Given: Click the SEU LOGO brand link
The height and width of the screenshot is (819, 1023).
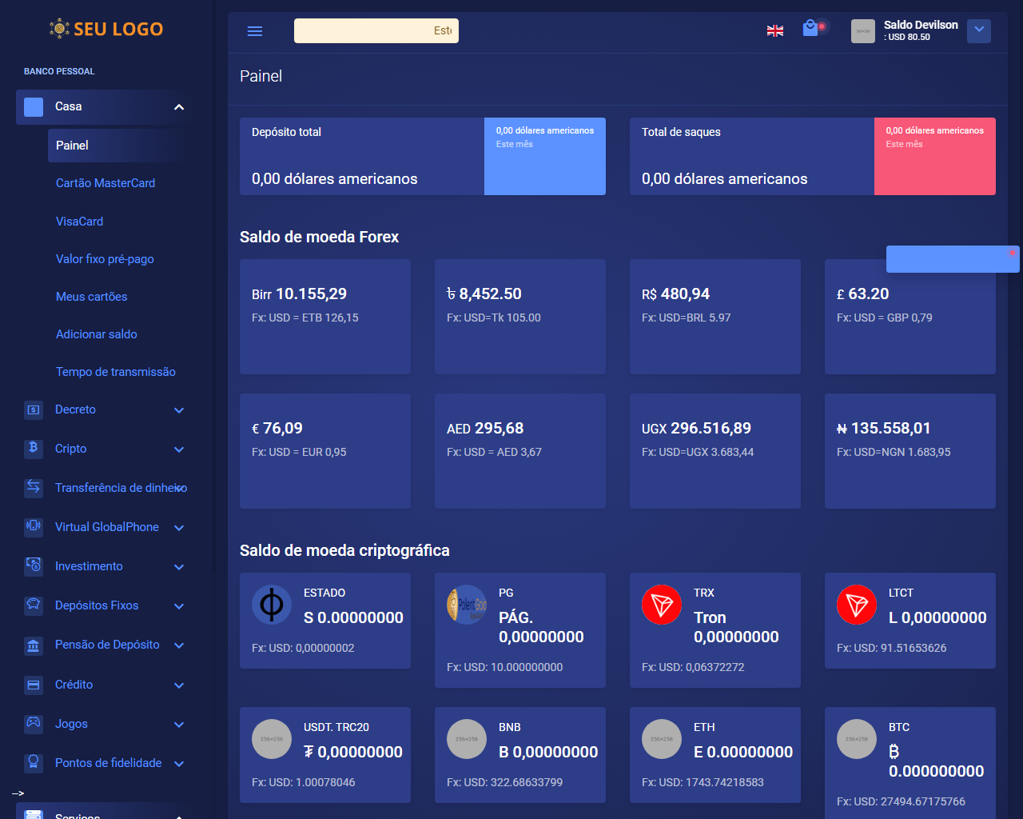Looking at the screenshot, I should coord(106,30).
